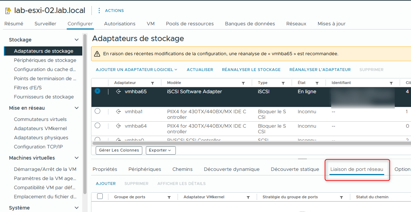The image size is (411, 212).
Task: Click the host icon beside lab-esxi-02.lab.local
Action: tap(8, 9)
